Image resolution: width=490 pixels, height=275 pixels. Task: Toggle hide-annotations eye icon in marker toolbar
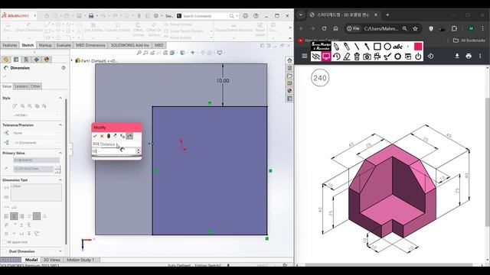coord(316,57)
